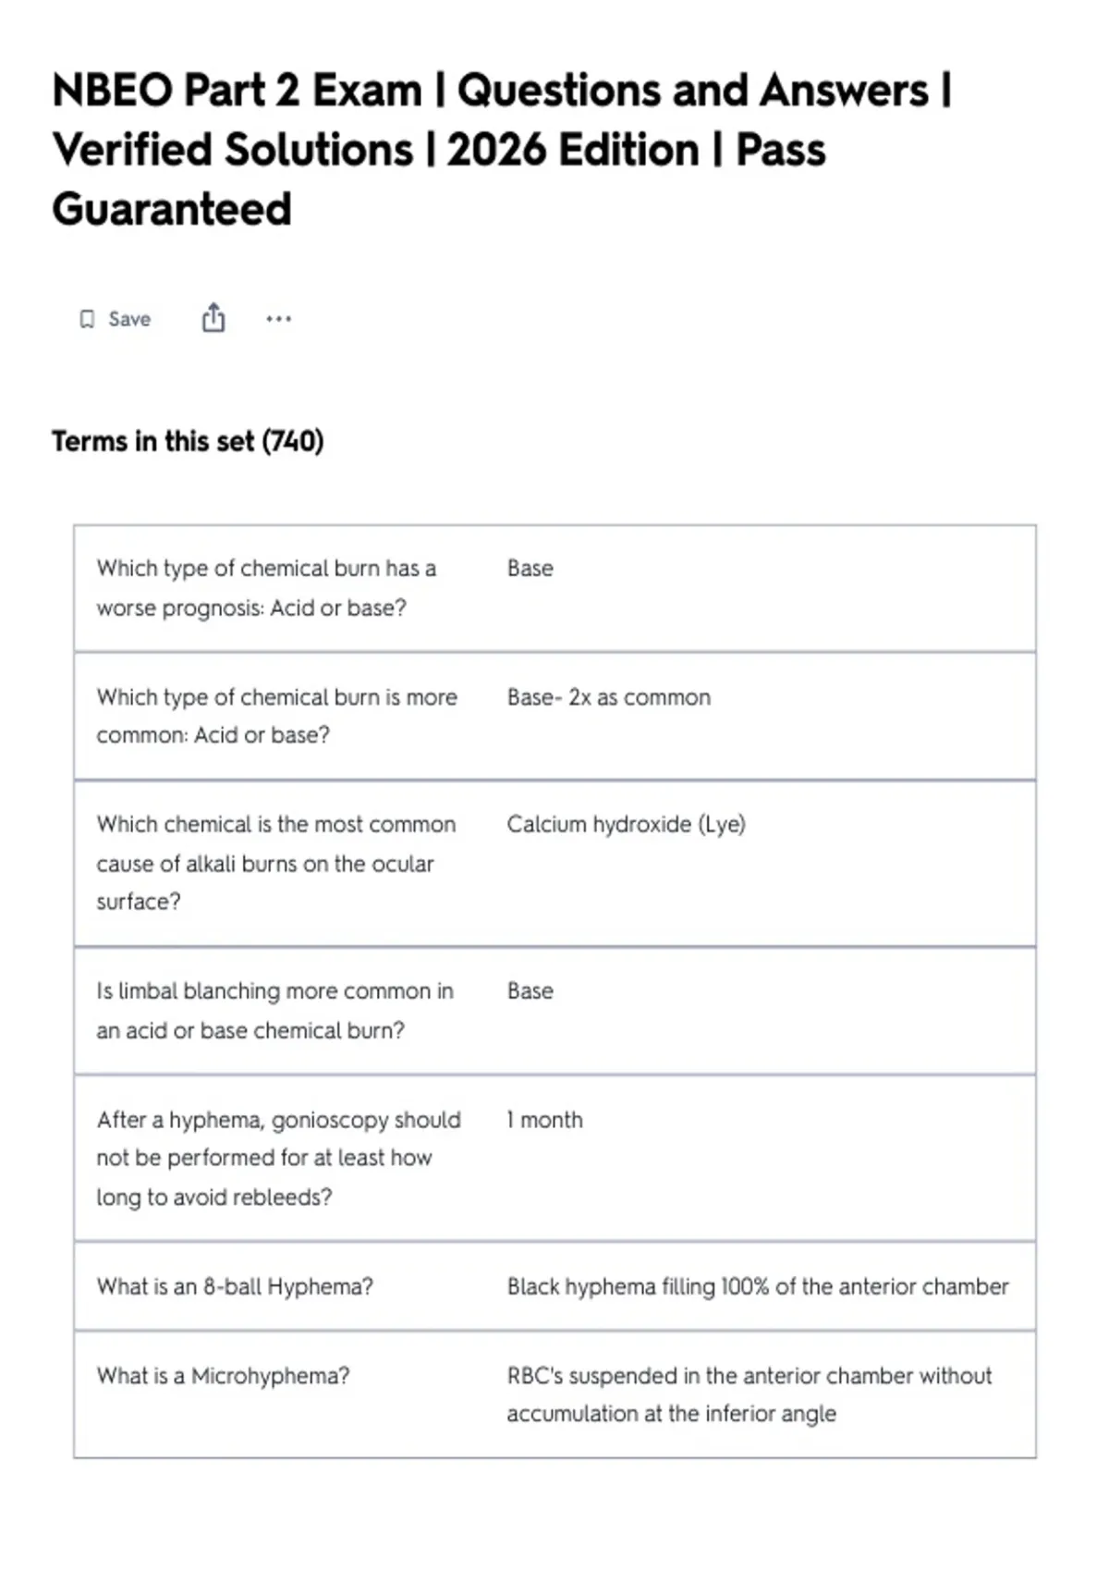This screenshot has height=1572, width=1109.
Task: Click the Black hyphema filling 100% answer
Action: coord(758,1286)
